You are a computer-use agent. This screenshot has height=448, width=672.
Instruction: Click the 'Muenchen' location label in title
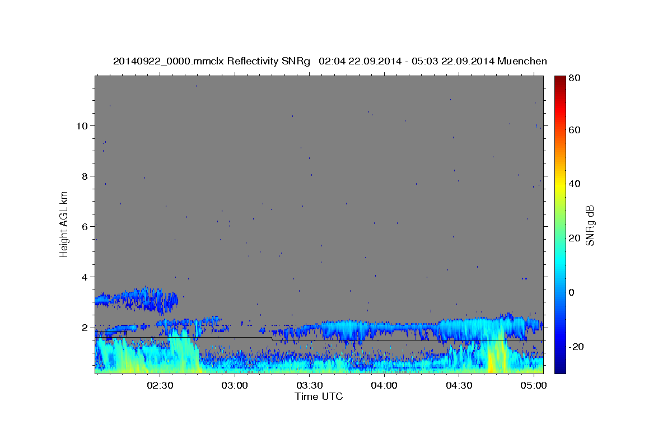[x=522, y=61]
